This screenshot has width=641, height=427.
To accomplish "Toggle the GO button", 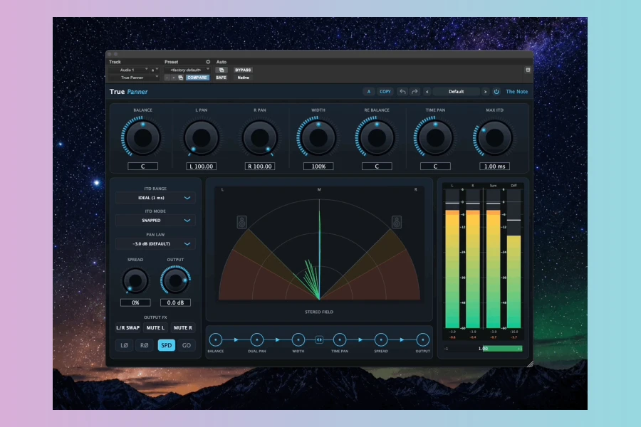I will (x=187, y=345).
